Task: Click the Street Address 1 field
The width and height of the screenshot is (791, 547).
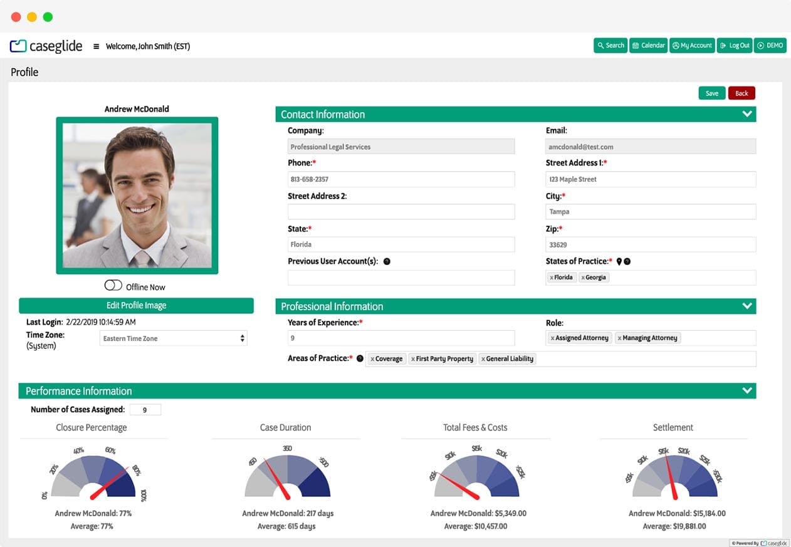Action: tap(651, 179)
